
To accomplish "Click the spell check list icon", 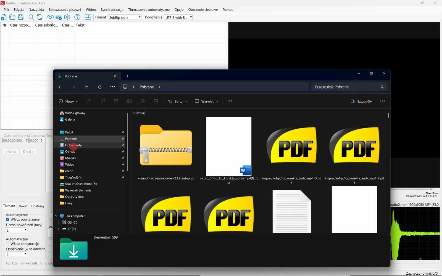I will 59,17.
